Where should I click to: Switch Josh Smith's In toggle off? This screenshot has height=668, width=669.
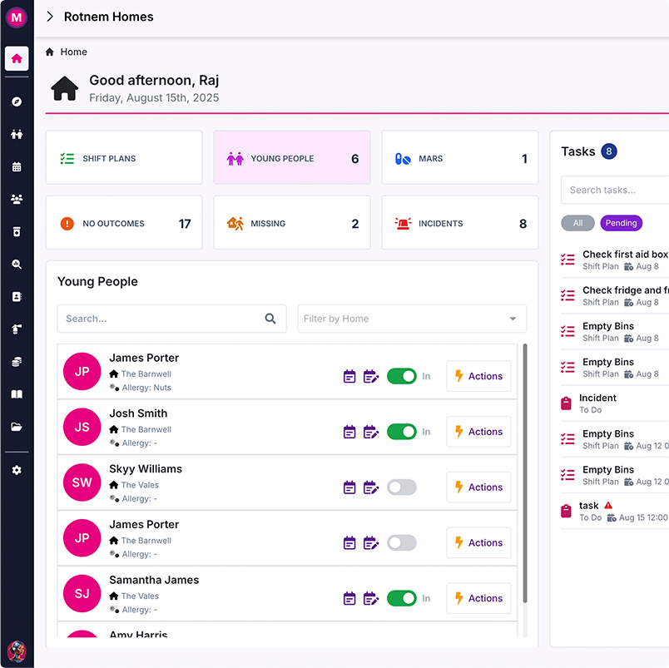[402, 432]
